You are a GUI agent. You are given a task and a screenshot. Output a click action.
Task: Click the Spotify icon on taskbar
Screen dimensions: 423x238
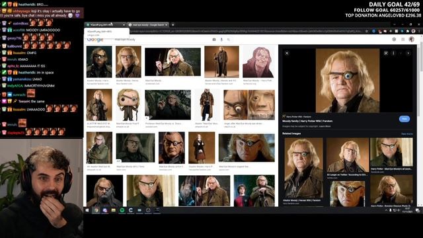click(122, 210)
